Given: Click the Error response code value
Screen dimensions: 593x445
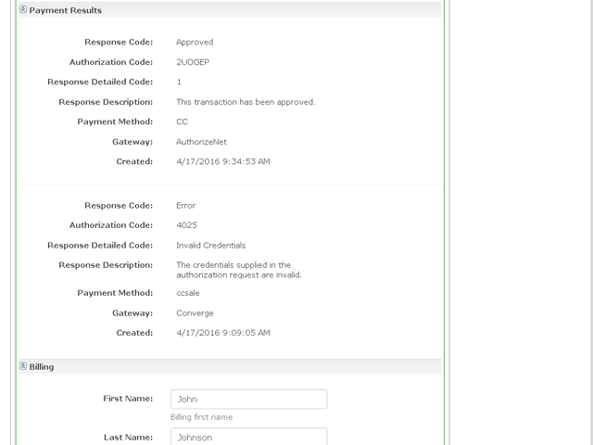Looking at the screenshot, I should tap(185, 206).
